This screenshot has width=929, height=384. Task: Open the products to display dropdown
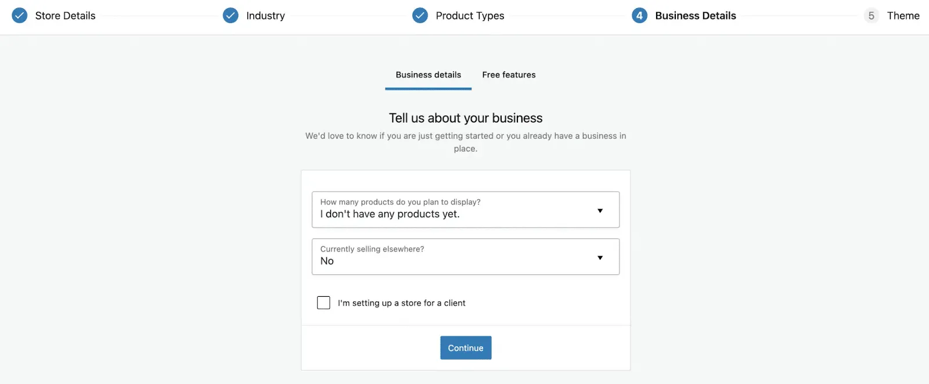(x=466, y=209)
